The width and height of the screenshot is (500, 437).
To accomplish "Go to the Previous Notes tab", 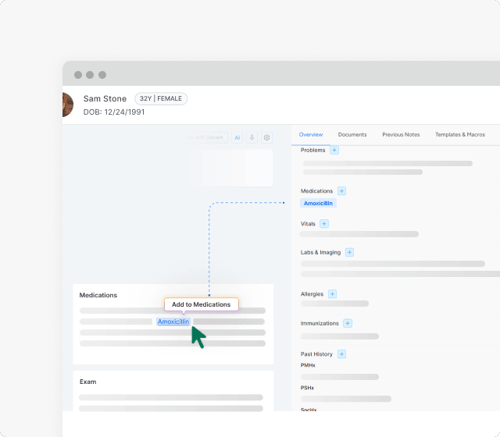I will (401, 135).
